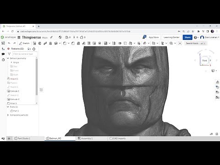Collapse the Parts (1) group
220x165 pixels.
pyautogui.click(x=8, y=107)
